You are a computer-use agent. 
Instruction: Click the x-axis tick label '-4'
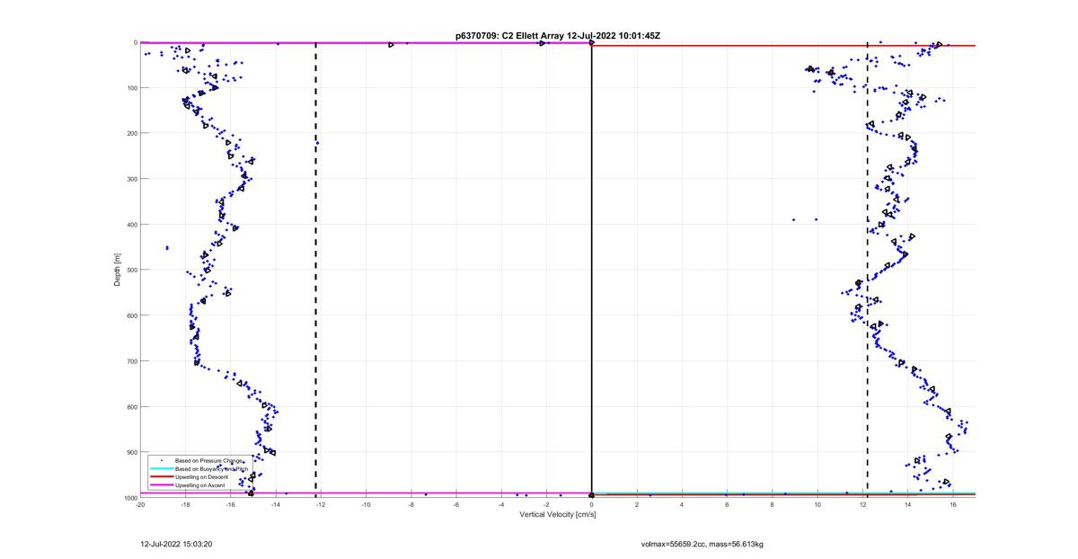[x=501, y=505]
